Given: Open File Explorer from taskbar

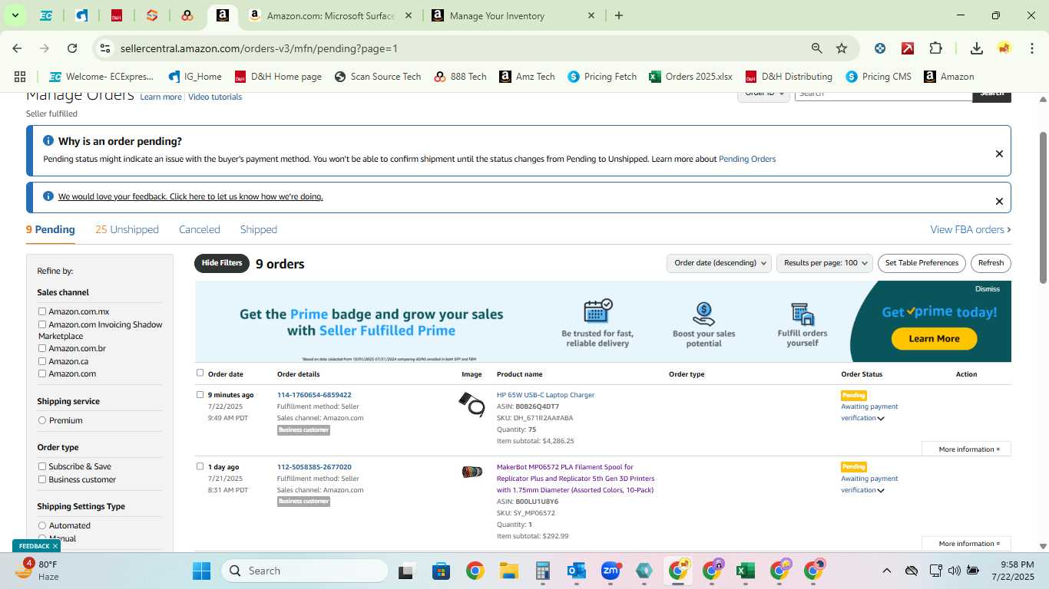Looking at the screenshot, I should click(508, 571).
